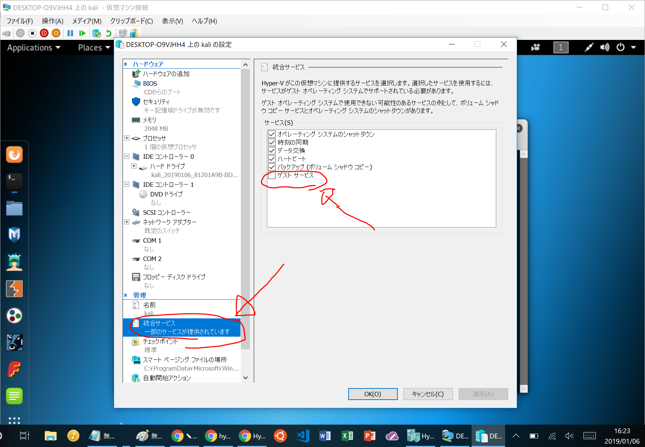Click the green Revert arrow icon
Image resolution: width=645 pixels, height=447 pixels.
click(108, 33)
